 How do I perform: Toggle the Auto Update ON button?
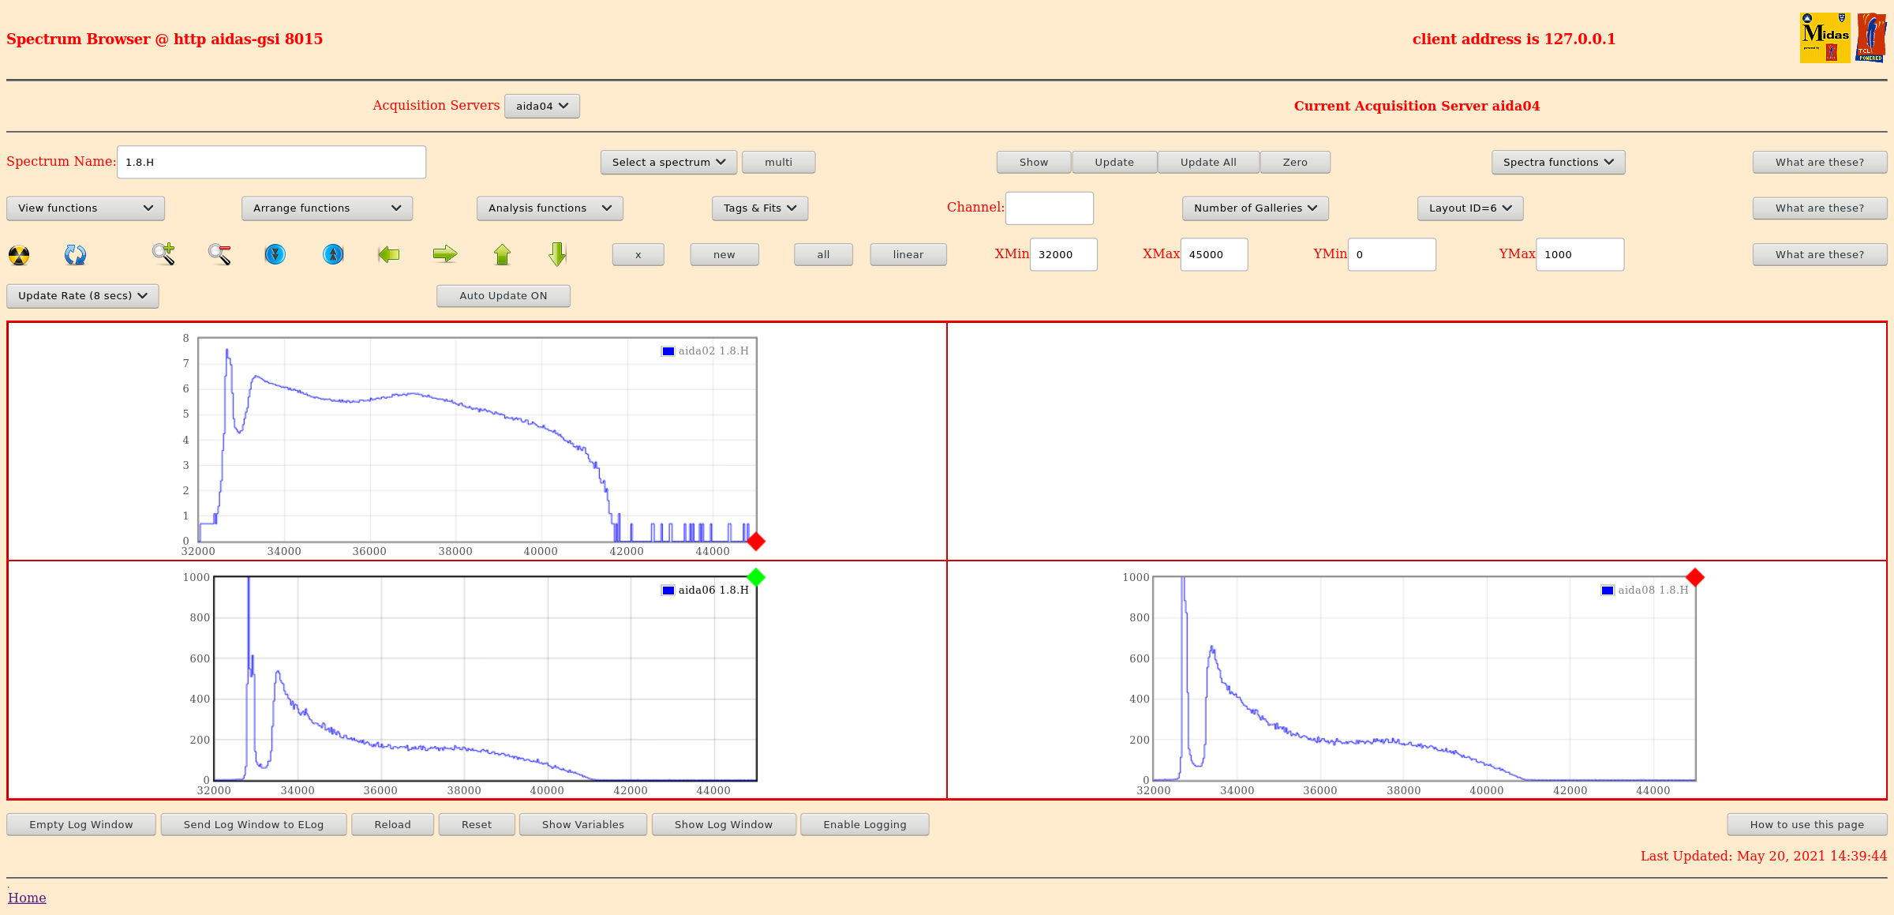503,296
